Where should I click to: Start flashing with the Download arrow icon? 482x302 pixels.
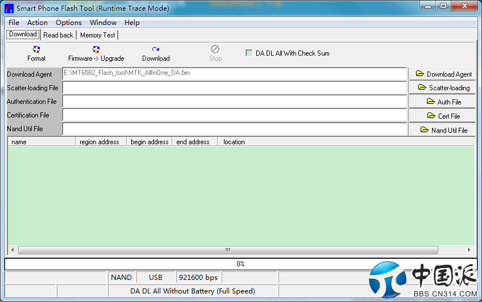156,49
